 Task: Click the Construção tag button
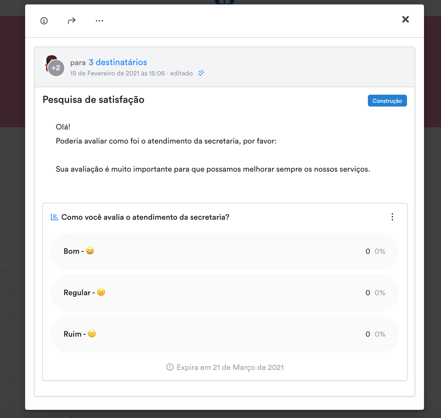(387, 101)
